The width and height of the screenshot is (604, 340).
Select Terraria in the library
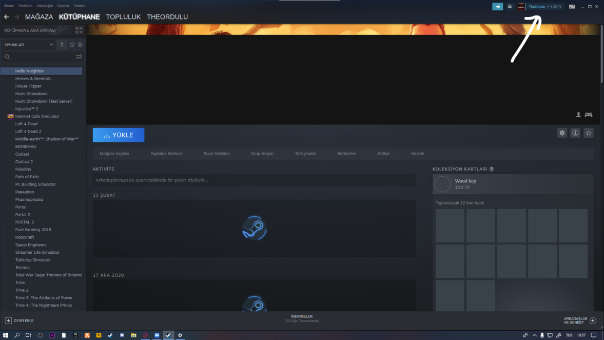23,268
